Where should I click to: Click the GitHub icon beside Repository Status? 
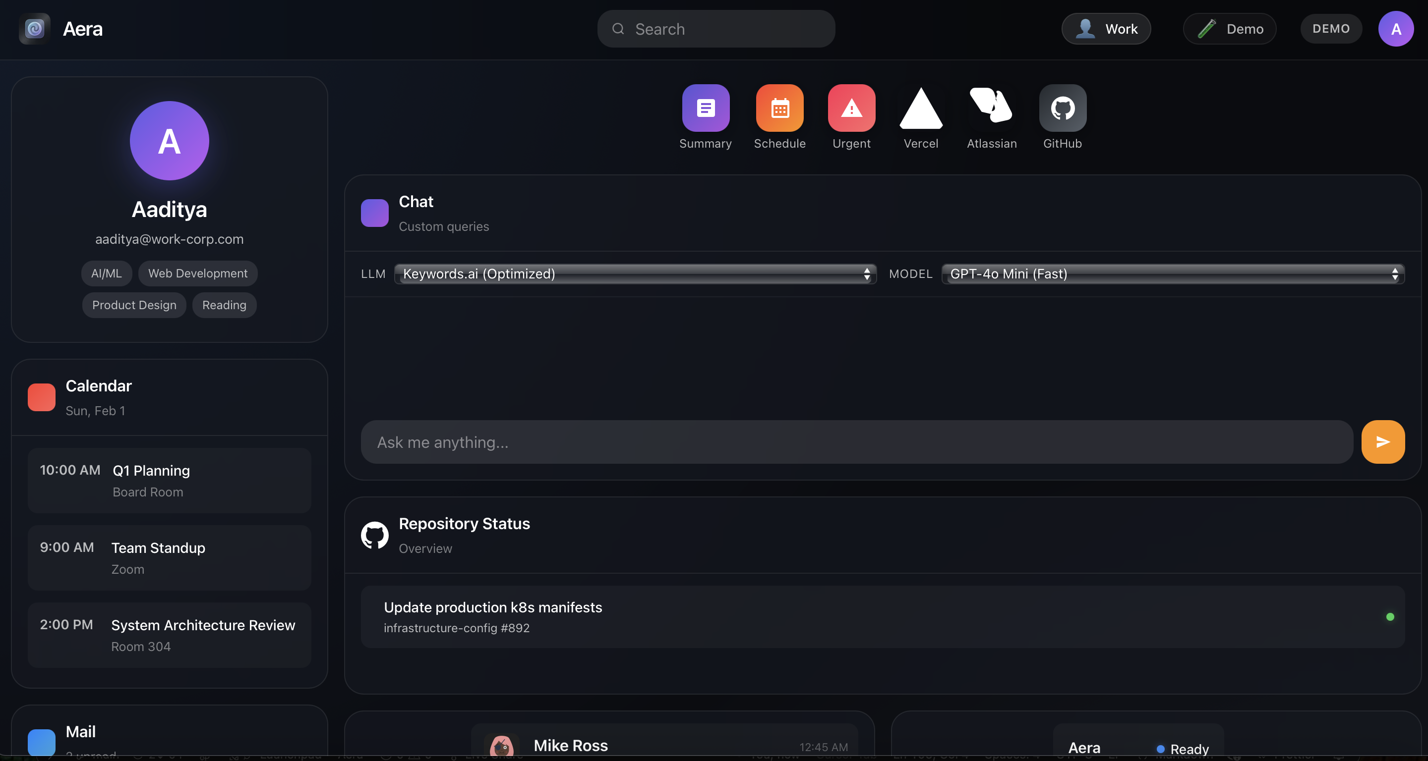(375, 535)
